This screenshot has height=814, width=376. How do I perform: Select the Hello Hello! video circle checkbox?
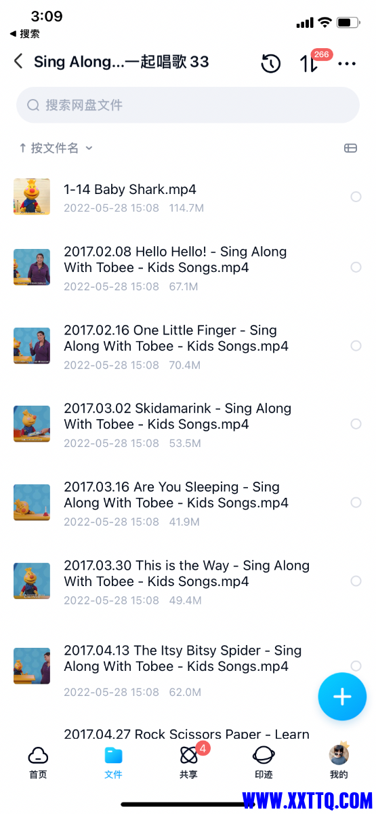(x=356, y=267)
